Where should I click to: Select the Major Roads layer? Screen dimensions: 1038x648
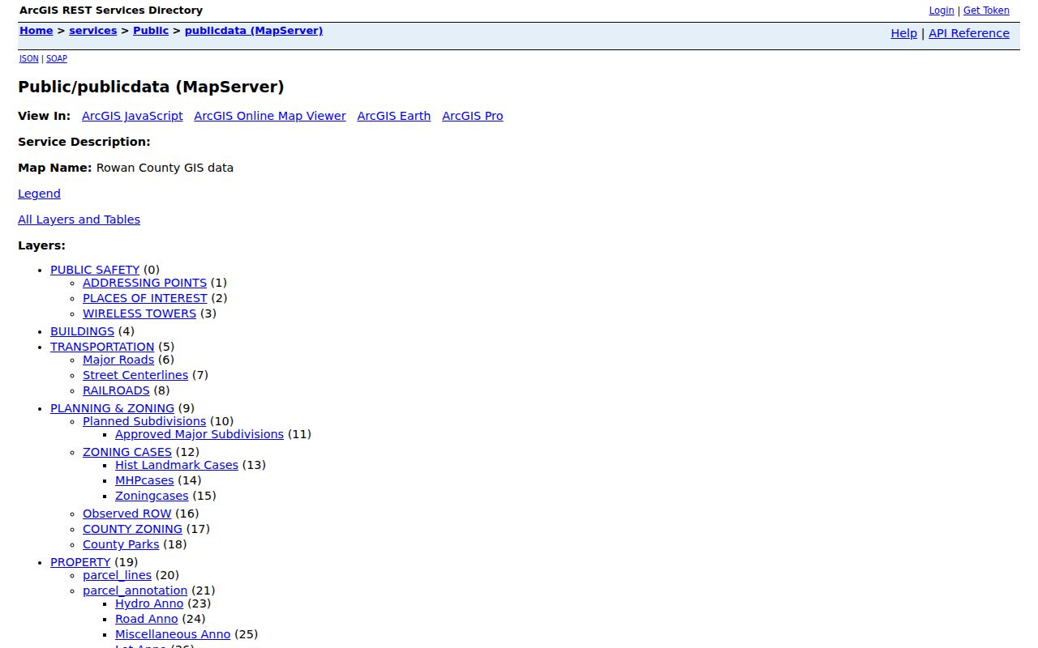pos(118,360)
